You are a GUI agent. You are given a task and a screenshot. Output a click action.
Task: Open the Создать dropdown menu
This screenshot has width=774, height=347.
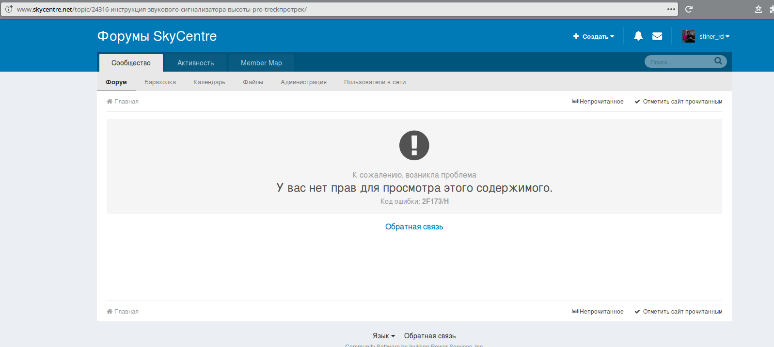tap(594, 36)
